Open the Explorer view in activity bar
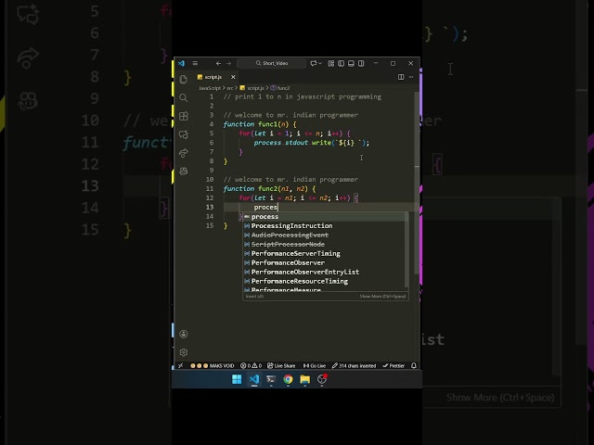This screenshot has width=594, height=445. pos(184,79)
